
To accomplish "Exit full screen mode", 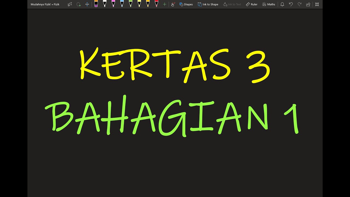I will tap(317, 4).
